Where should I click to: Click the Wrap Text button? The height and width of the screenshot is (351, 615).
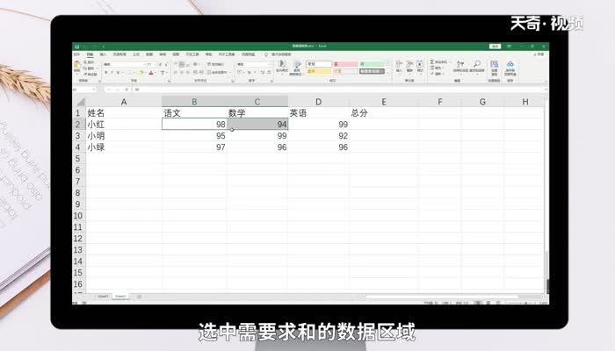[215, 64]
